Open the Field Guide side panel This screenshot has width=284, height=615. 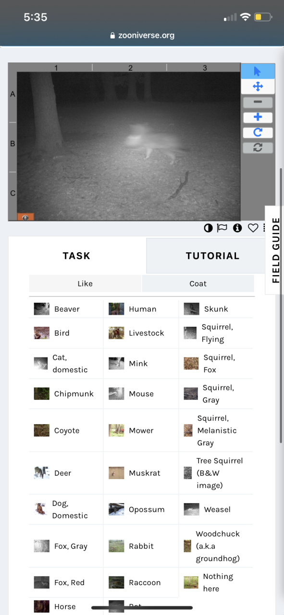click(x=275, y=250)
